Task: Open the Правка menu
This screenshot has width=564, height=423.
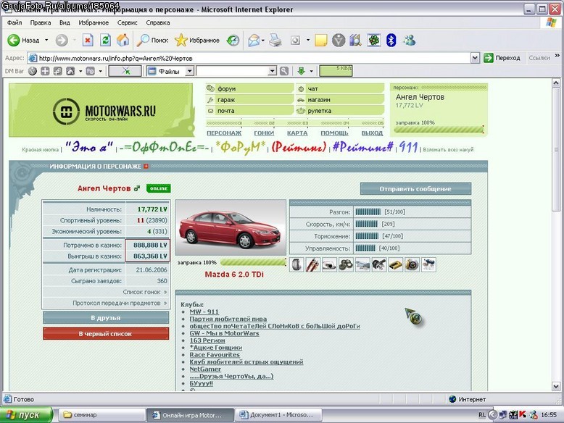Action: [x=41, y=22]
